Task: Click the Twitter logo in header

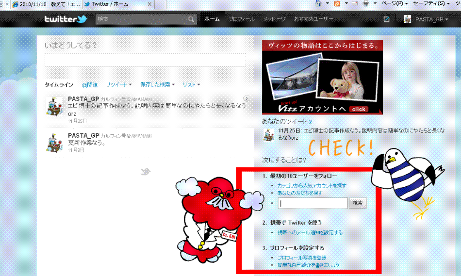Action: click(66, 19)
